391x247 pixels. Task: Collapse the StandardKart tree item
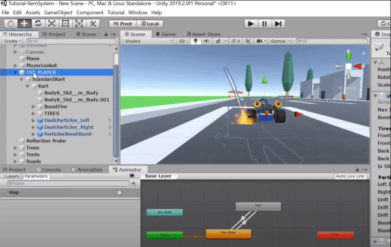coord(22,79)
